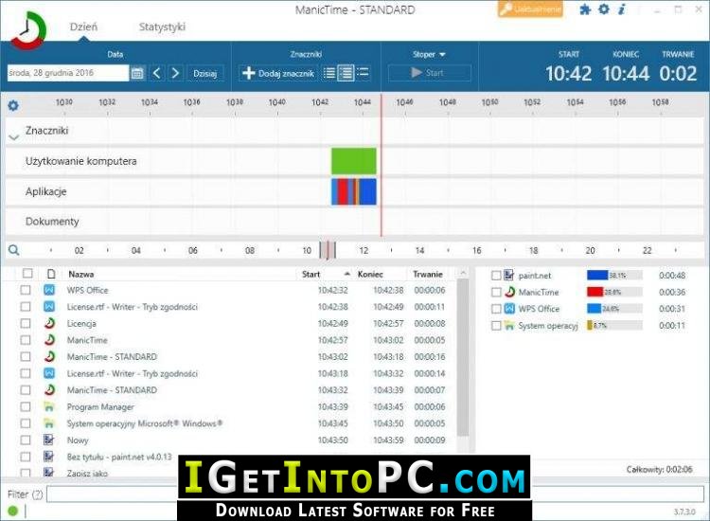Screen dimensions: 710x521
Task: Check the Program Manager row checkbox
Action: pos(26,406)
